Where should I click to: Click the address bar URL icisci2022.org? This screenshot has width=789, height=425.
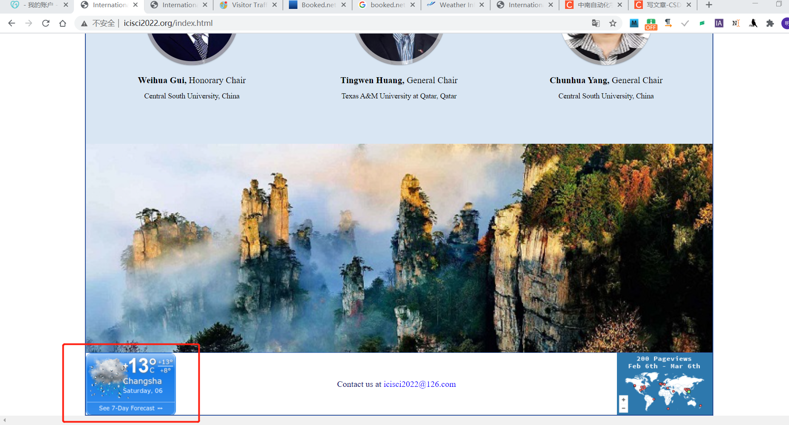(x=168, y=23)
